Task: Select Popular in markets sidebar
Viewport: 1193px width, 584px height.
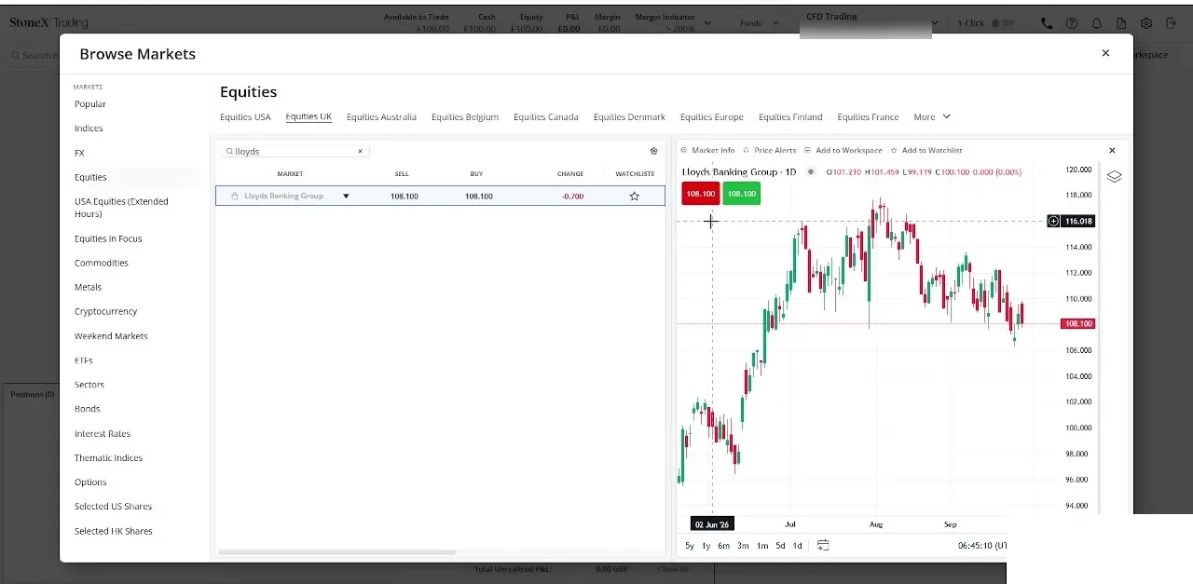Action: (x=90, y=104)
